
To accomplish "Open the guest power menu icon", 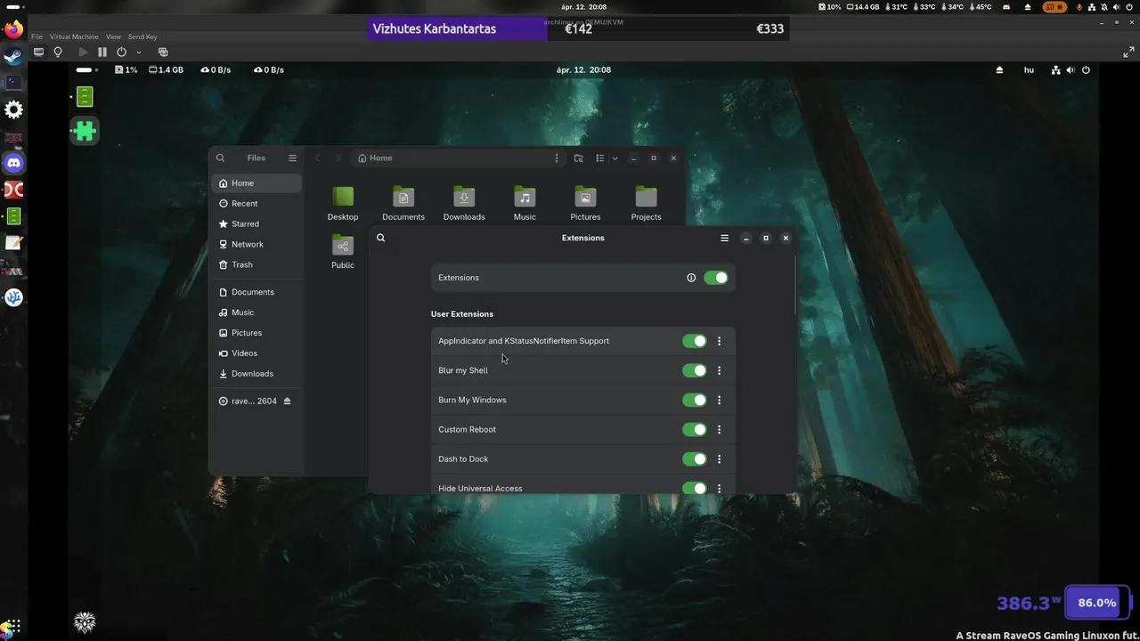I will click(x=1086, y=69).
